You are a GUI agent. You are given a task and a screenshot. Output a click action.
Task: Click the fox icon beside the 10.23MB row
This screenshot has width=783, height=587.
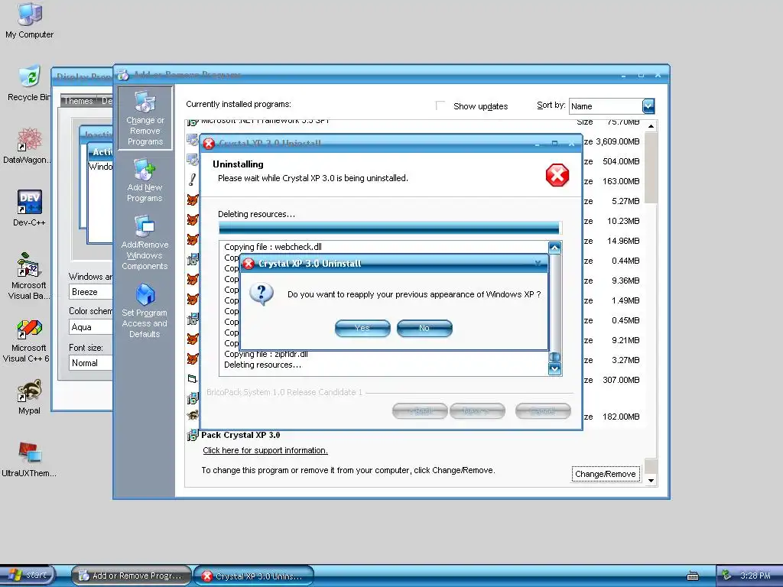pos(193,219)
